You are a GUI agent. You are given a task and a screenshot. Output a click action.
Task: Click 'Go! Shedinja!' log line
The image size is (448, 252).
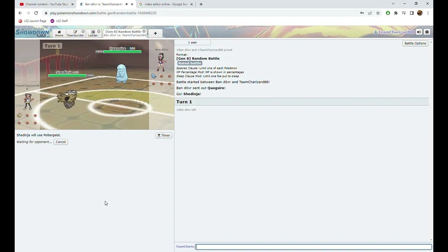[189, 94]
